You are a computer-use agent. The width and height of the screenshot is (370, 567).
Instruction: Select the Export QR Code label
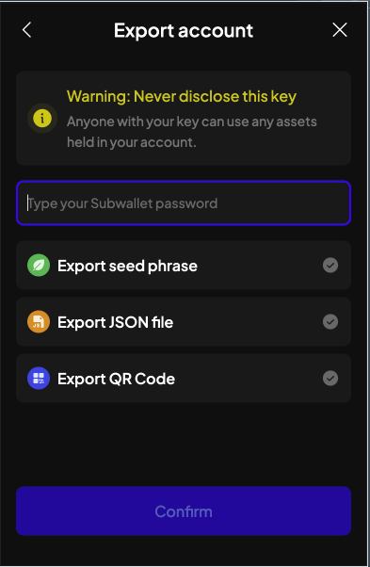click(x=117, y=379)
